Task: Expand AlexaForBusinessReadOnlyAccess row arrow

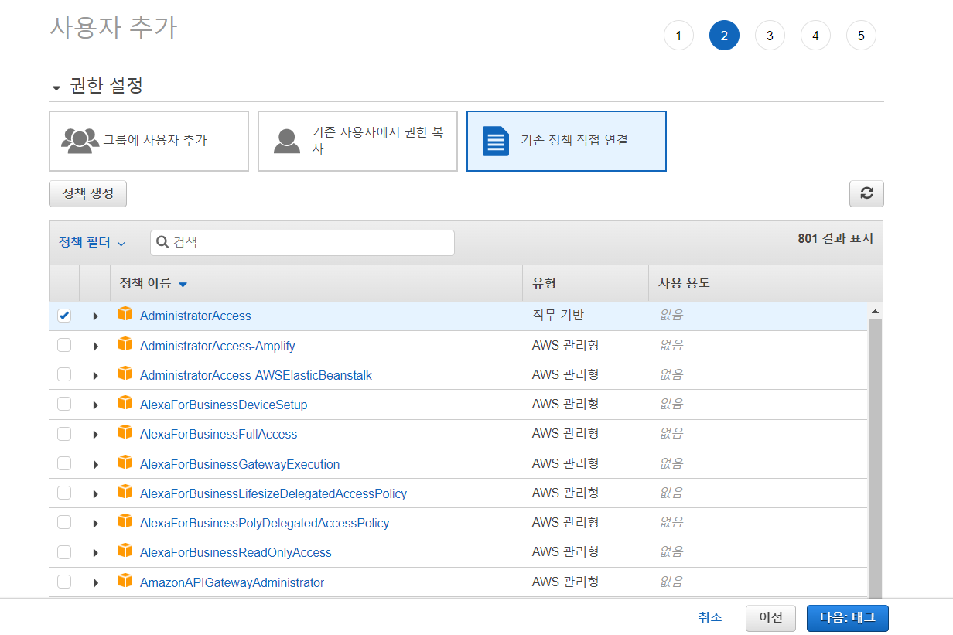Action: (96, 553)
